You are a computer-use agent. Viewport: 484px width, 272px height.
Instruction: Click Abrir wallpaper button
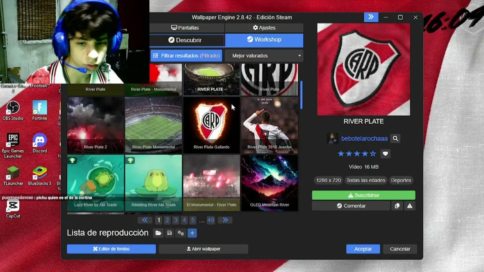(x=203, y=249)
